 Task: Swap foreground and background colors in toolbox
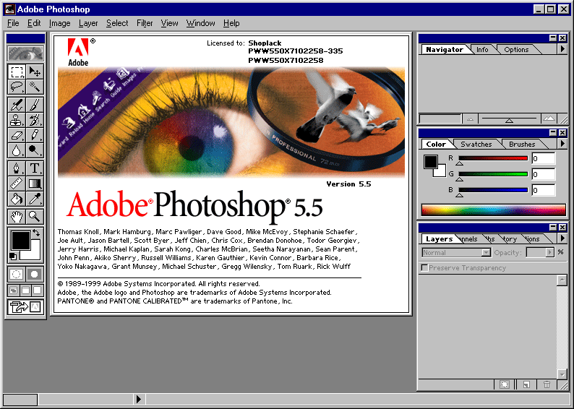click(36, 232)
